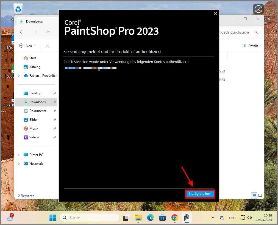This screenshot has width=278, height=225.
Task: Open Google Chrome from the taskbar
Action: point(175,218)
